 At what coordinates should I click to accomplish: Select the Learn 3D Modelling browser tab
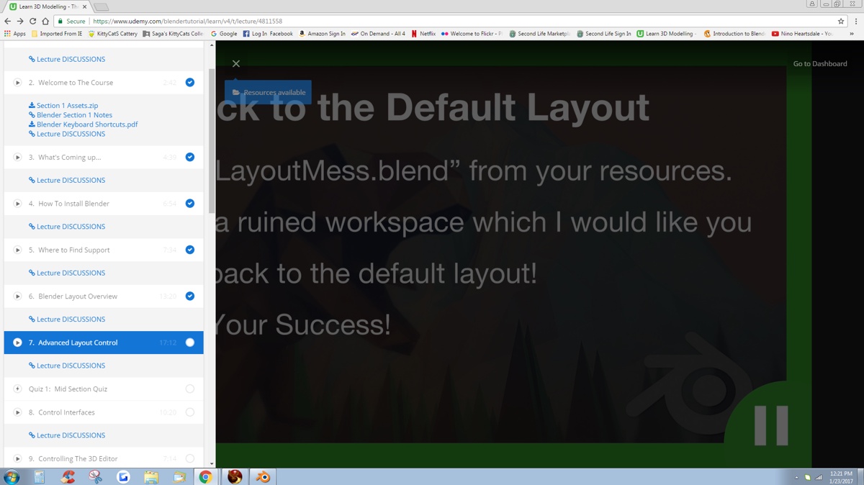pos(48,6)
